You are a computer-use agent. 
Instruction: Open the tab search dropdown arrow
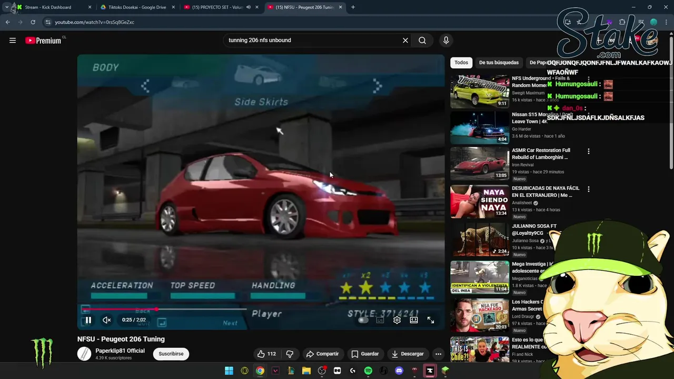6,7
